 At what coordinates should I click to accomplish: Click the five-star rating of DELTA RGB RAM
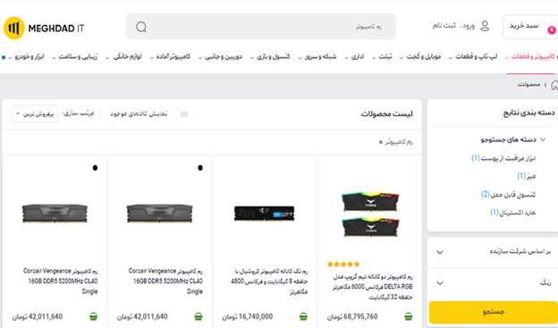(343, 264)
